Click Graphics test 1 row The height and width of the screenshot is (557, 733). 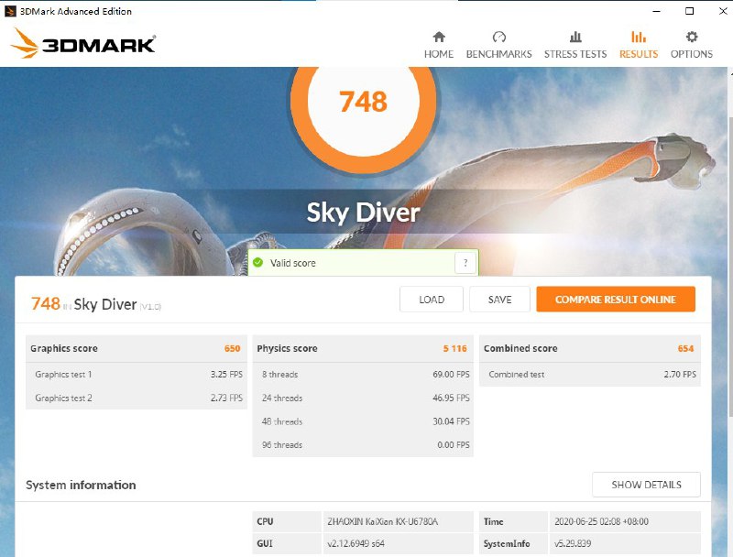point(137,375)
